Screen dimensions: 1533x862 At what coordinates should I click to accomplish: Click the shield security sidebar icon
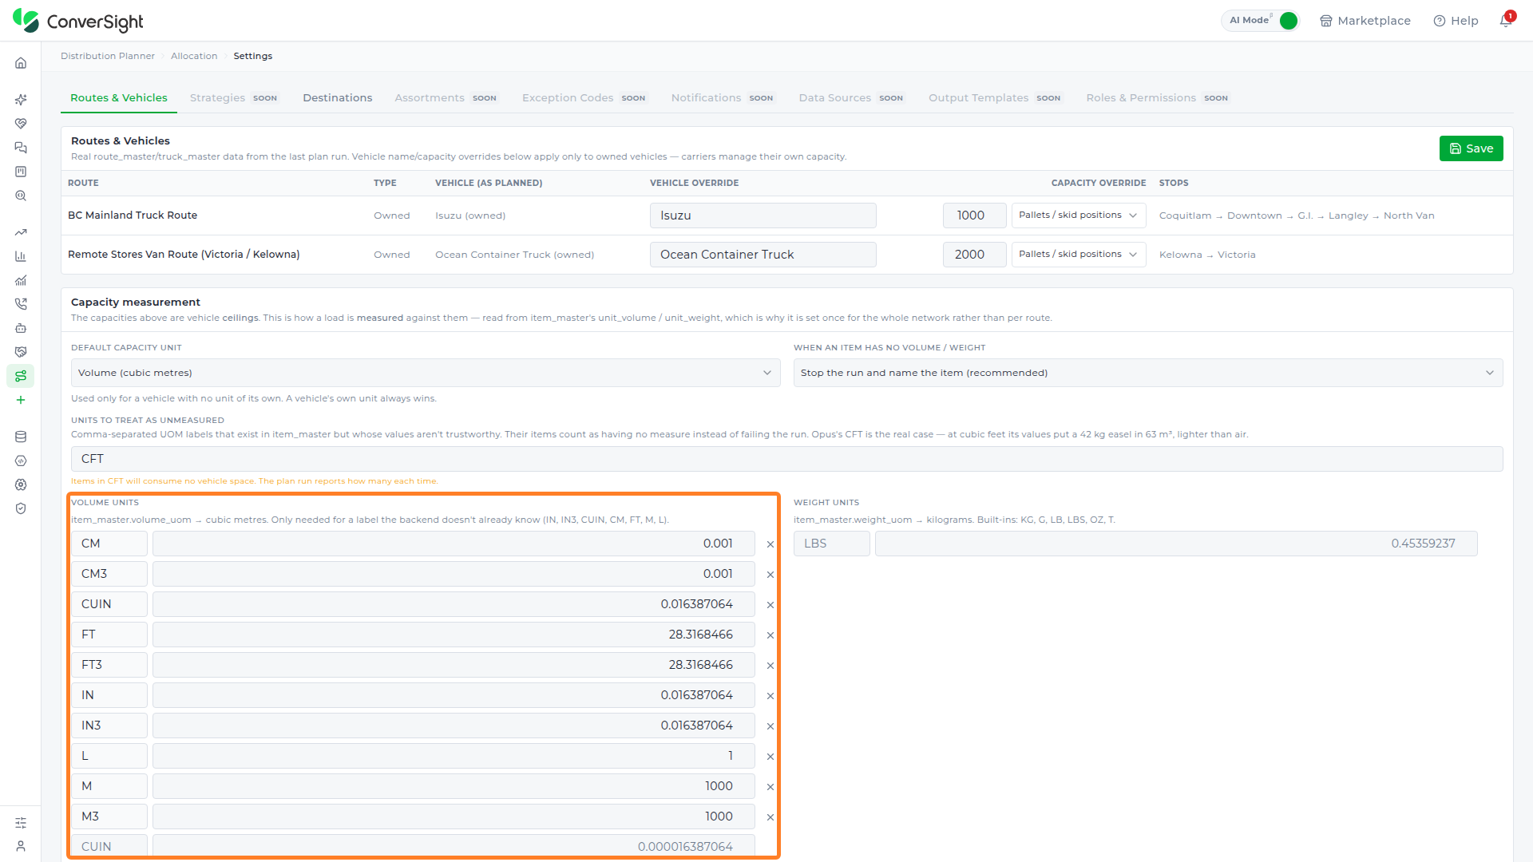pyautogui.click(x=21, y=508)
